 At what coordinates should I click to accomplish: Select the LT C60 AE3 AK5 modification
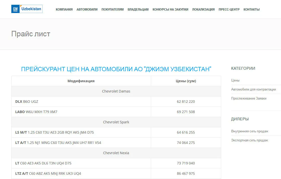coord(43,163)
